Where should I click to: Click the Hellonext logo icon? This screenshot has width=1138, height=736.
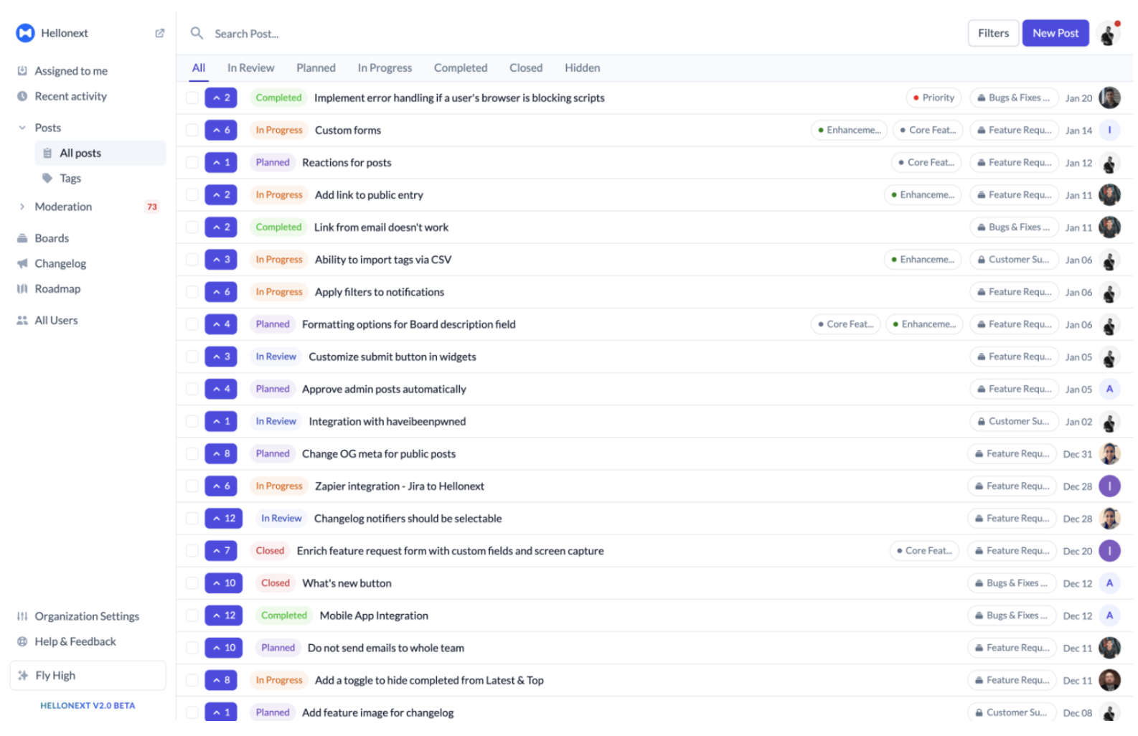pyautogui.click(x=25, y=33)
